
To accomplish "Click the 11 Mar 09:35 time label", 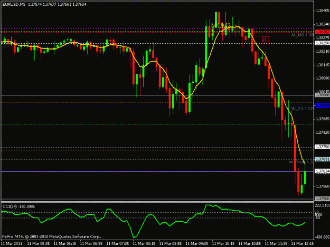I will (x=197, y=244).
